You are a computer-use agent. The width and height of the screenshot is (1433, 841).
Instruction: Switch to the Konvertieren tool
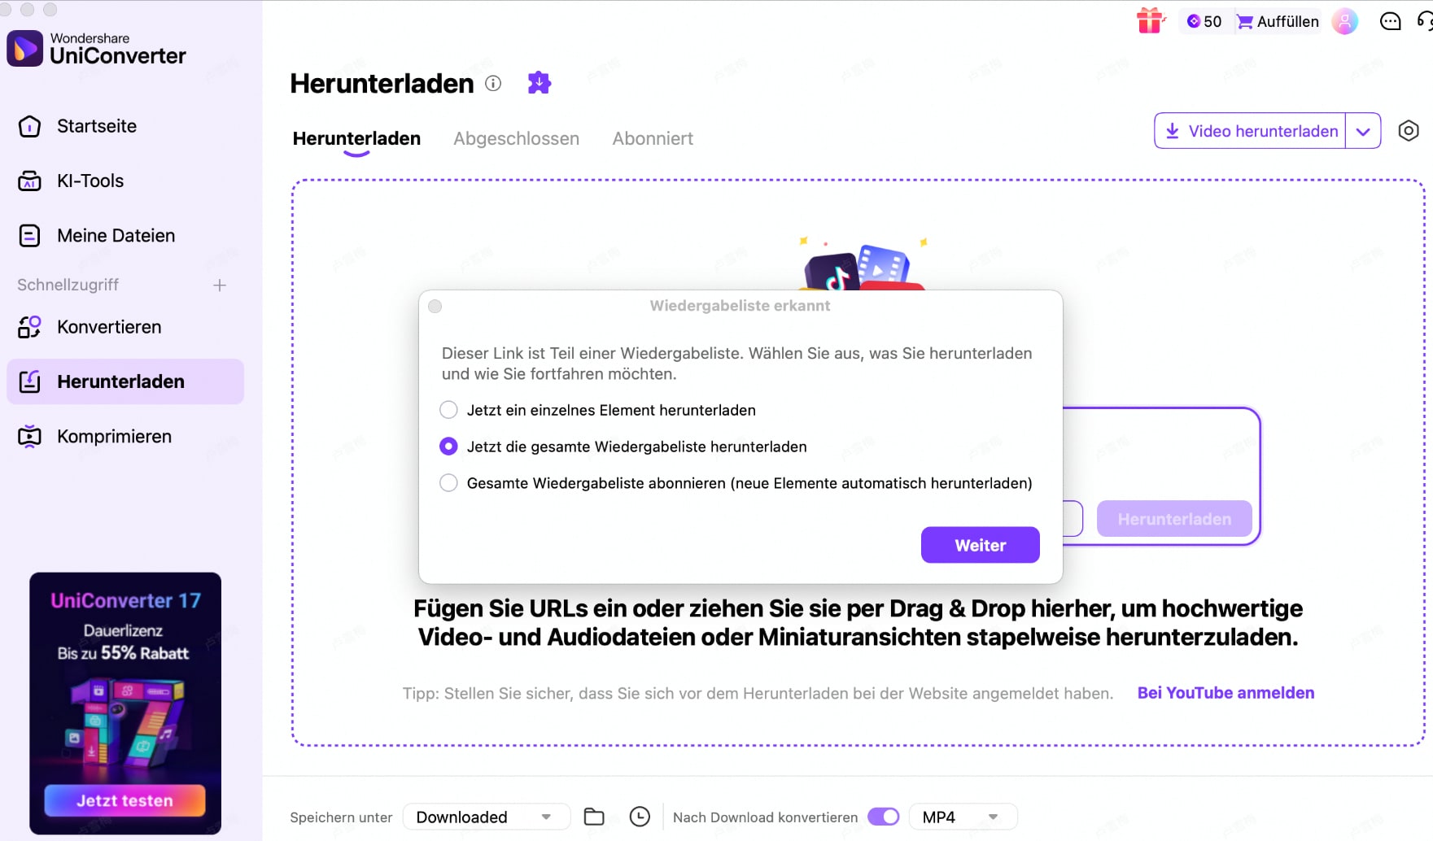(108, 326)
